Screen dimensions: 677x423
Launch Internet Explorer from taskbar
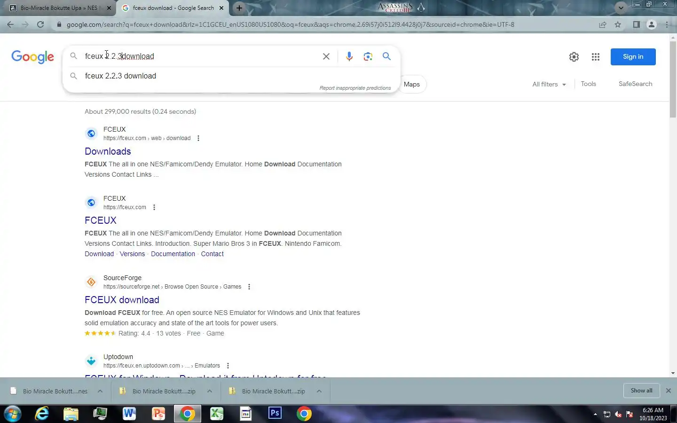coord(42,414)
